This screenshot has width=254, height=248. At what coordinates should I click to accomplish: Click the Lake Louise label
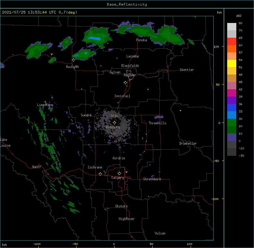[x=5, y=143]
